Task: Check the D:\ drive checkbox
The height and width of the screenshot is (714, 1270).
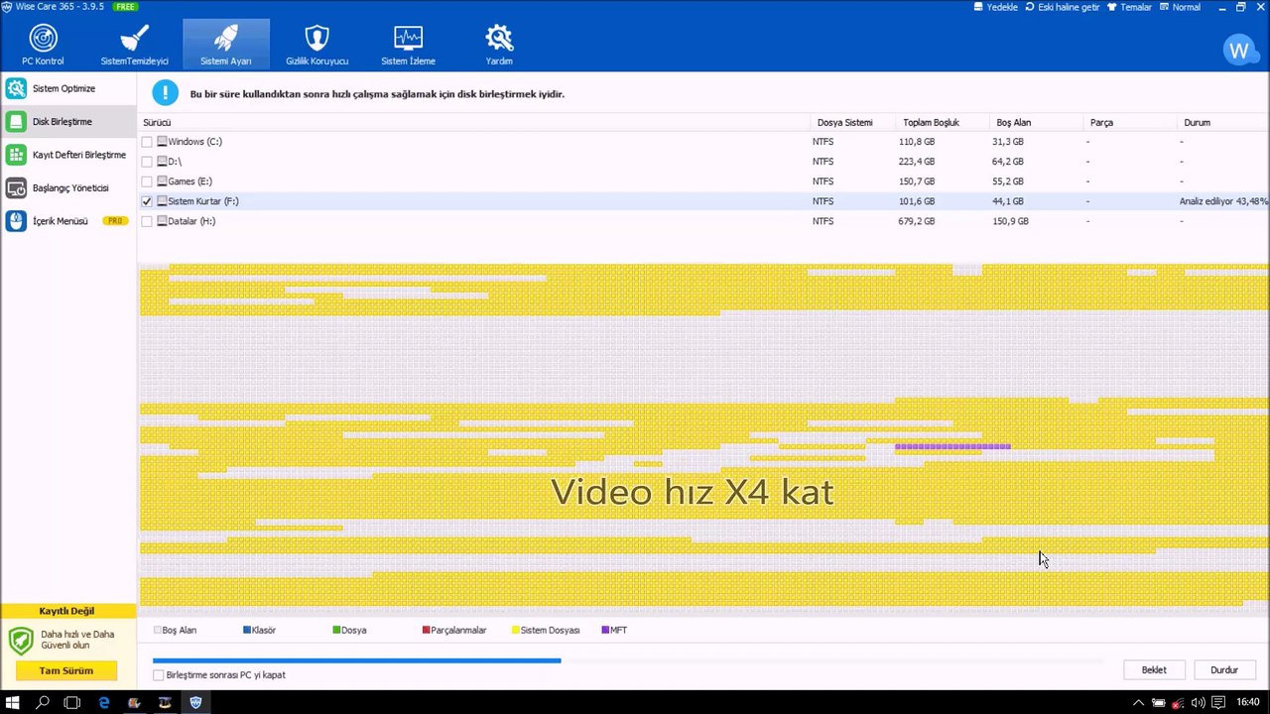Action: coord(147,162)
